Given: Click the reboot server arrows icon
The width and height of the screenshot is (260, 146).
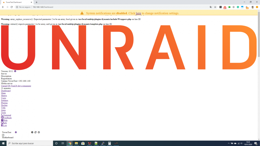Looking at the screenshot, I should click(x=35, y=132).
